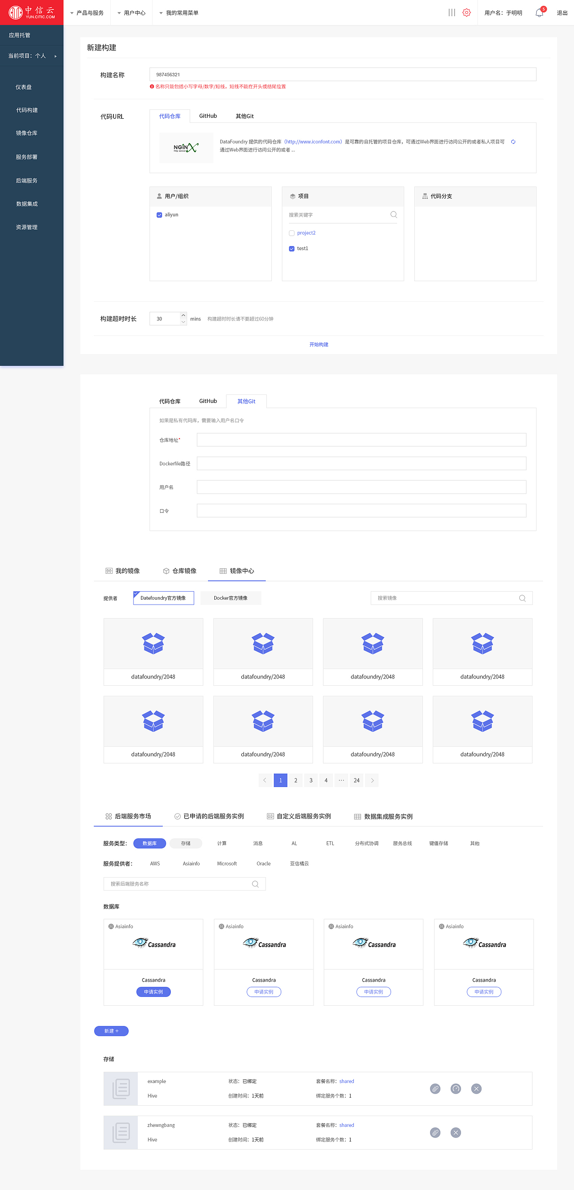Image resolution: width=574 pixels, height=1190 pixels.
Task: Click the 用户/组织 person icon header
Action: pos(160,196)
